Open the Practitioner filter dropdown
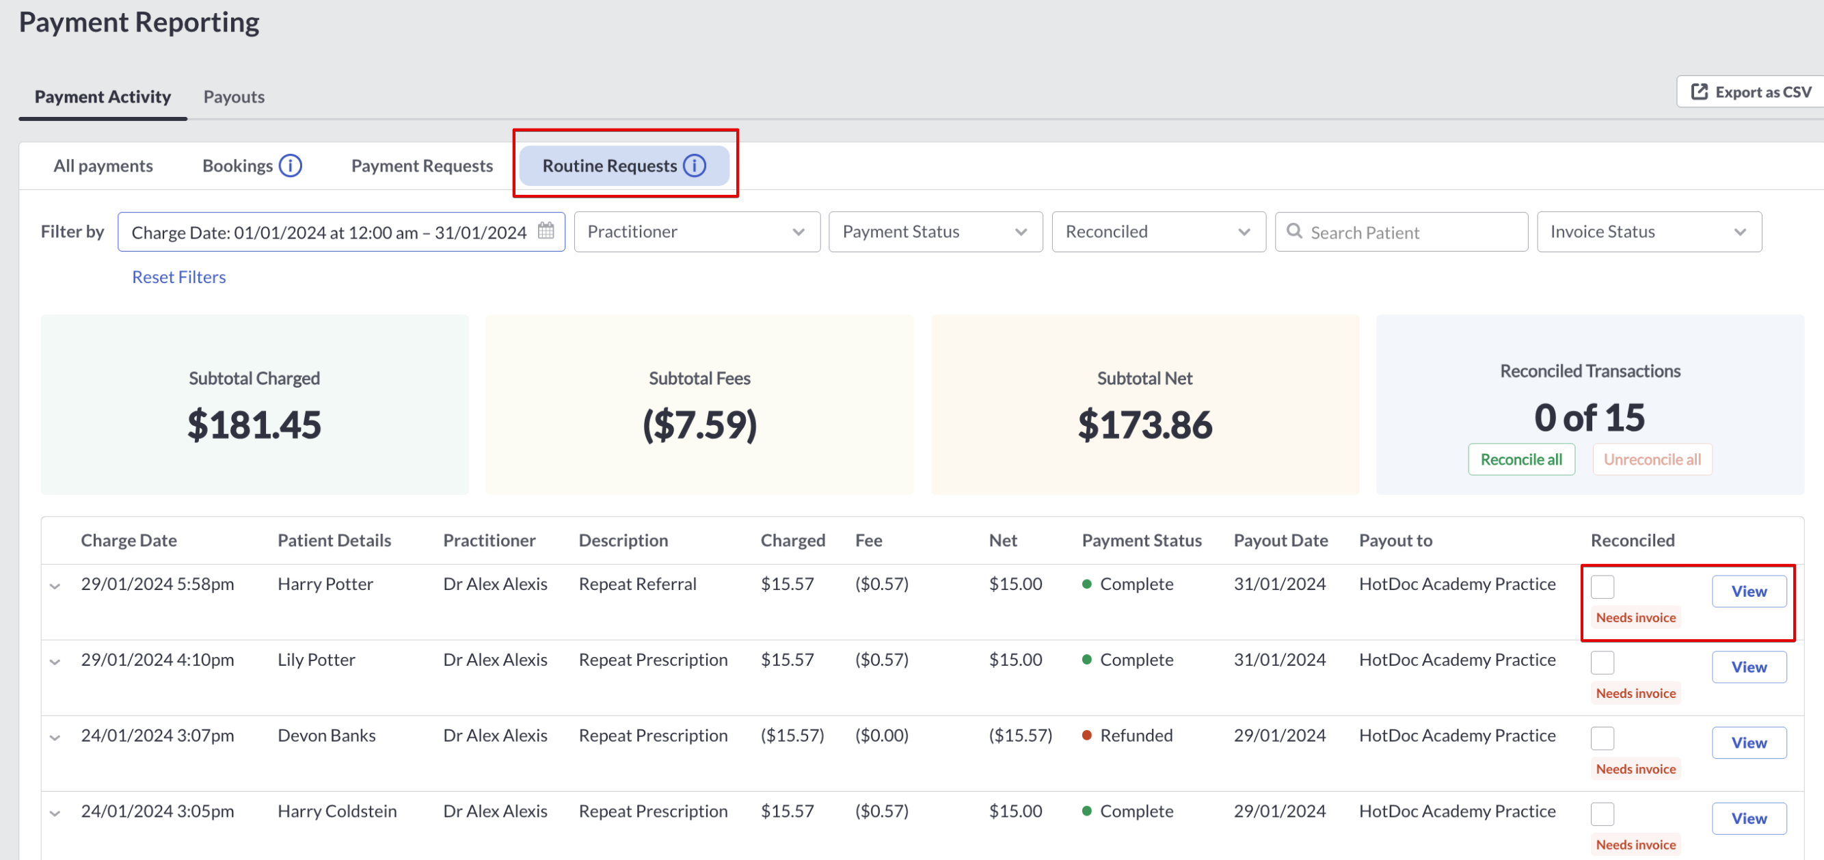 click(x=697, y=232)
